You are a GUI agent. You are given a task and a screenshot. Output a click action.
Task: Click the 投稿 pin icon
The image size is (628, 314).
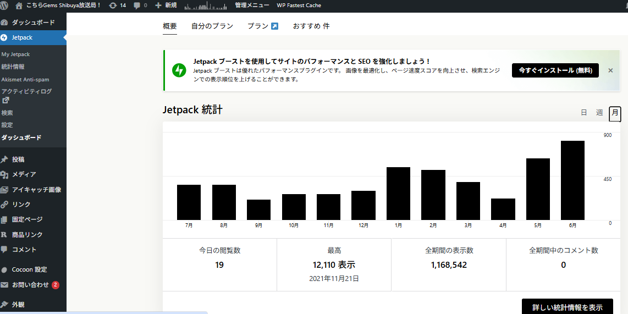(4, 159)
